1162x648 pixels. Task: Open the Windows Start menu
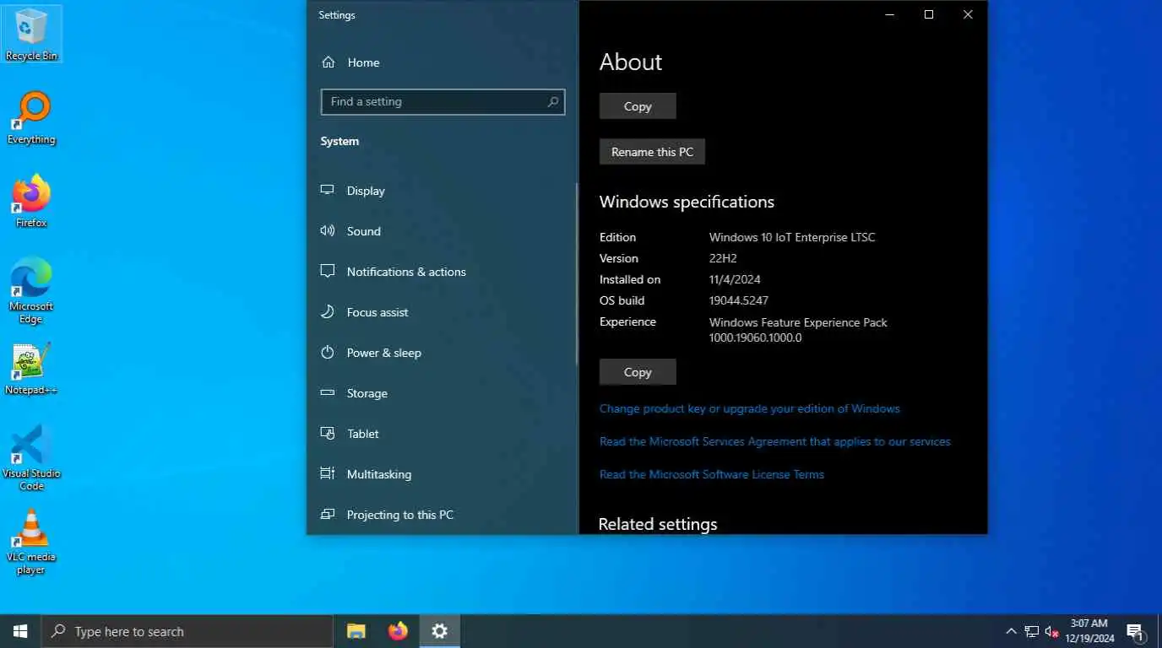20,631
